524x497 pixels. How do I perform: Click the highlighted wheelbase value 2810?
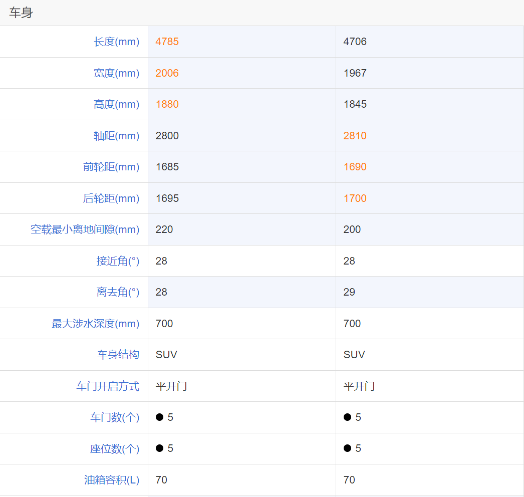tap(355, 136)
